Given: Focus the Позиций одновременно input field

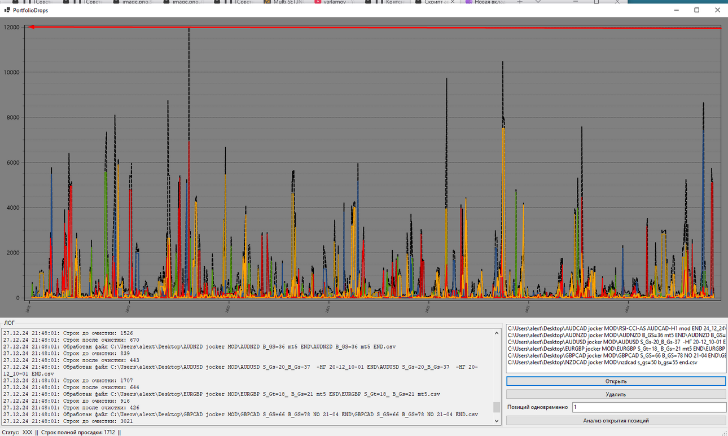Looking at the screenshot, I should (648, 407).
